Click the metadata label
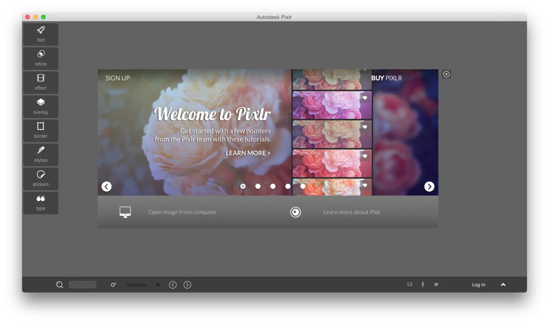Image resolution: width=549 pixels, height=324 pixels. coord(136,285)
